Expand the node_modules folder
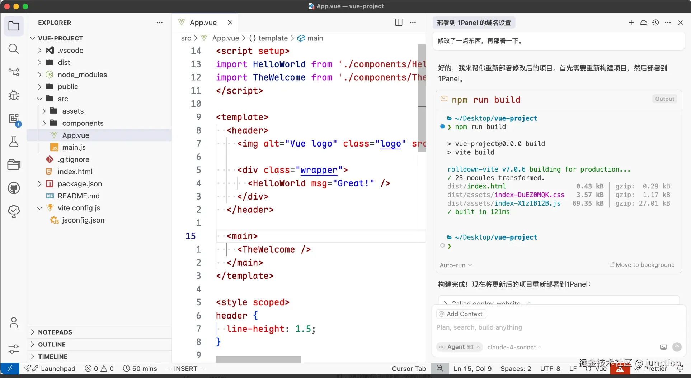The height and width of the screenshot is (378, 691). [40, 75]
